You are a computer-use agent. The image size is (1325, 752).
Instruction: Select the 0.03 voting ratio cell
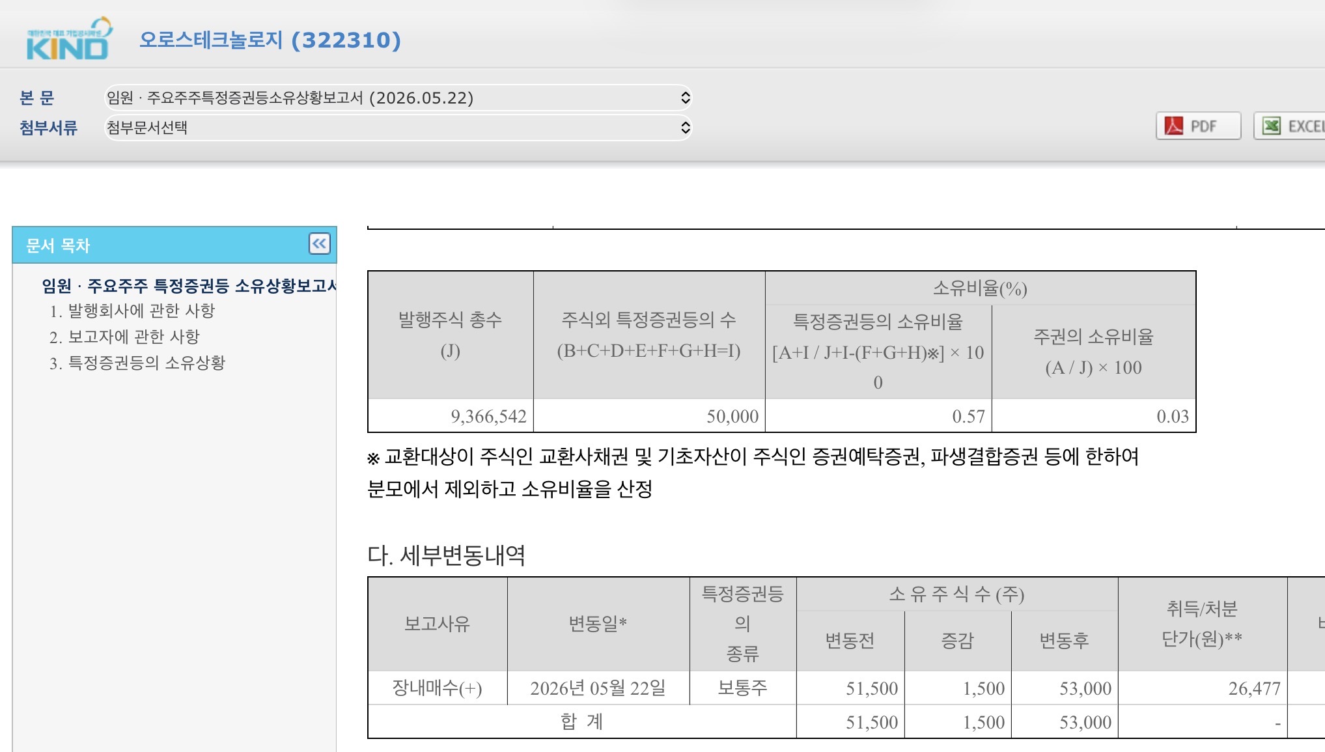point(1094,416)
